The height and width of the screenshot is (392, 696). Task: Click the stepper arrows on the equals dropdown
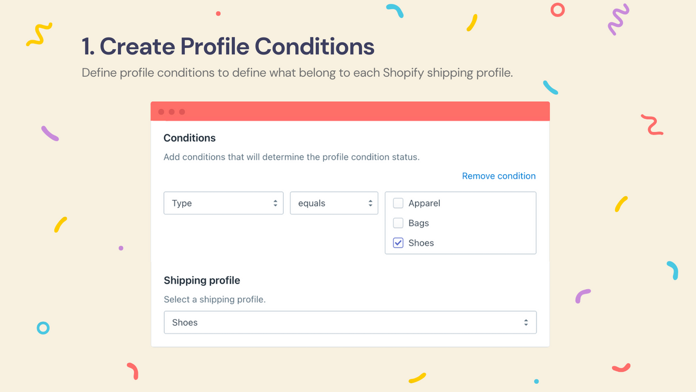pos(370,203)
